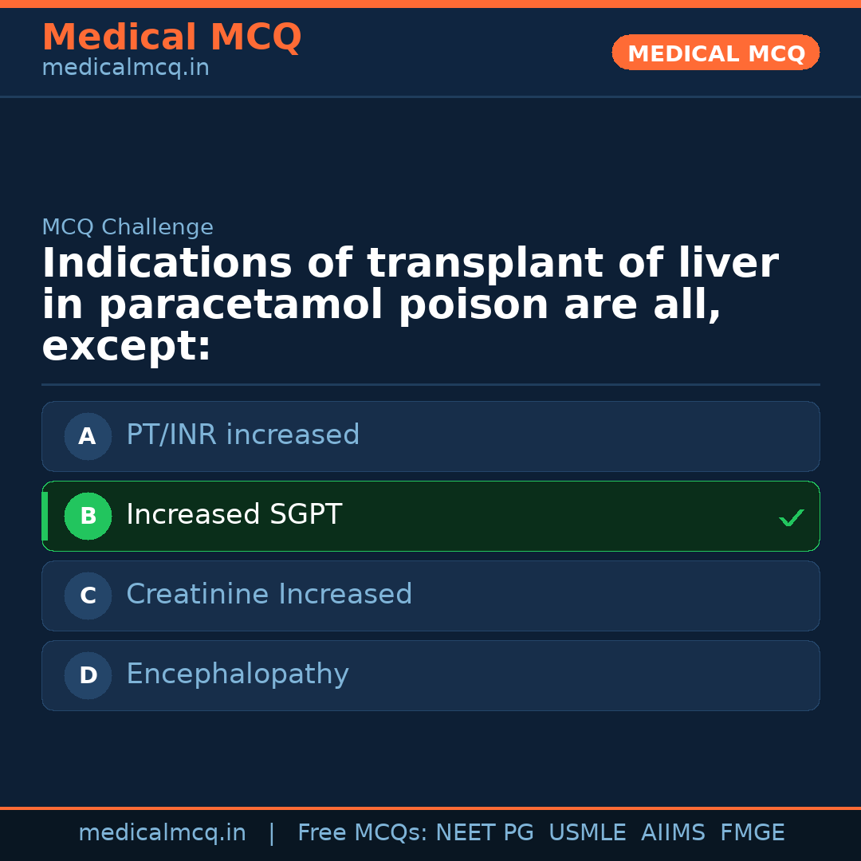The height and width of the screenshot is (861, 861).
Task: Click the 'MCQ Challenge' label
Action: [x=128, y=227]
